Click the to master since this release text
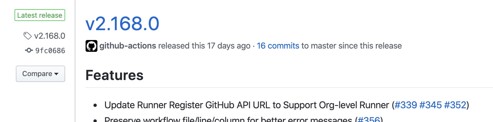 (351, 46)
